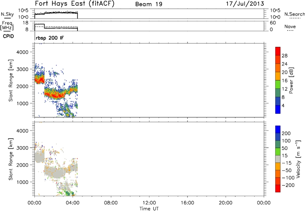The height and width of the screenshot is (211, 305).
Task: Click the '24' label on Power colorbar
Action: pos(284,64)
